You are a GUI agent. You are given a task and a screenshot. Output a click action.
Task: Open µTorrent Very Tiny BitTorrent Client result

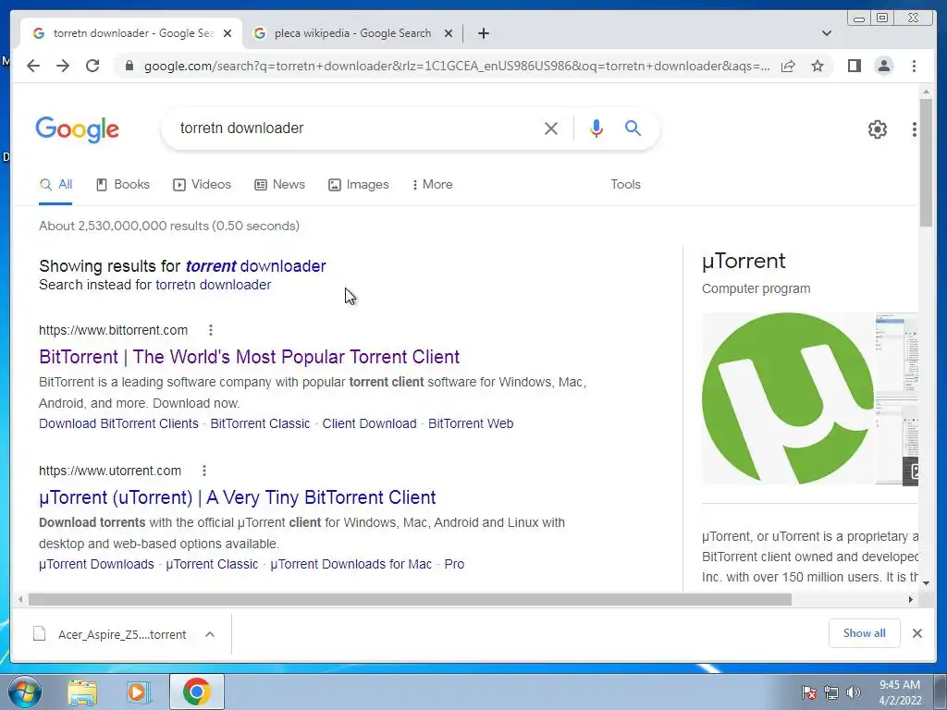[x=238, y=497]
